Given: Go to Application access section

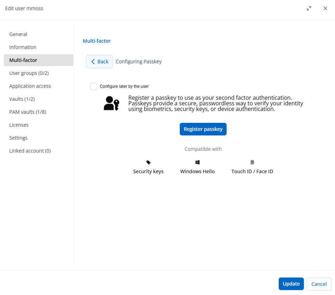Looking at the screenshot, I should tap(30, 86).
